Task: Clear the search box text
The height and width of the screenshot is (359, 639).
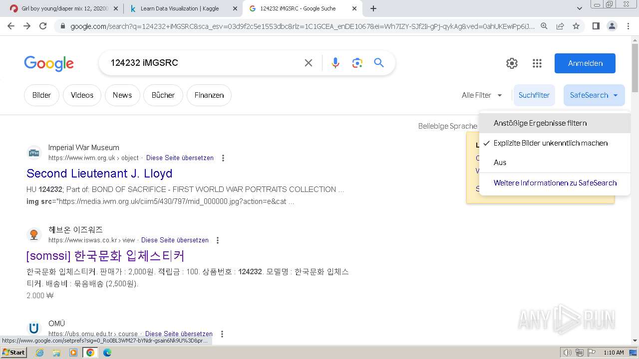Action: tap(309, 63)
